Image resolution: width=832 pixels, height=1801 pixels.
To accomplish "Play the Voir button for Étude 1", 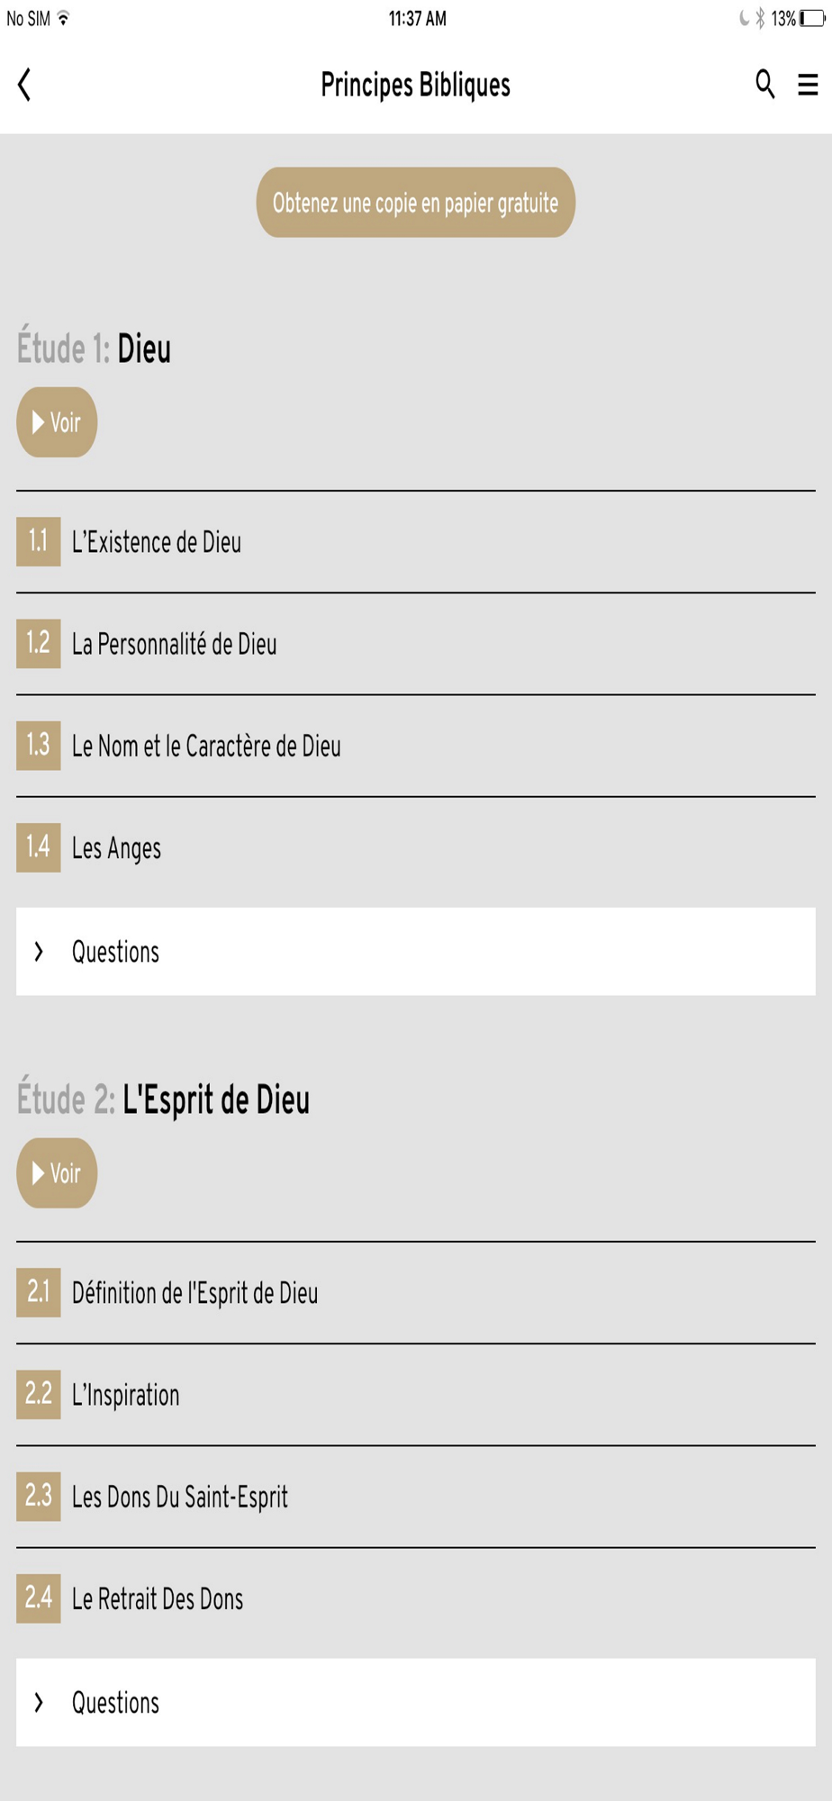I will coord(57,422).
